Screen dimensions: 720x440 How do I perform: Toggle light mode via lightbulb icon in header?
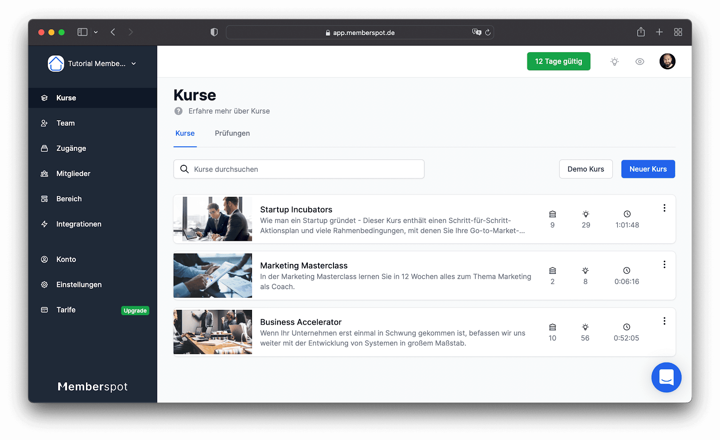(x=615, y=62)
